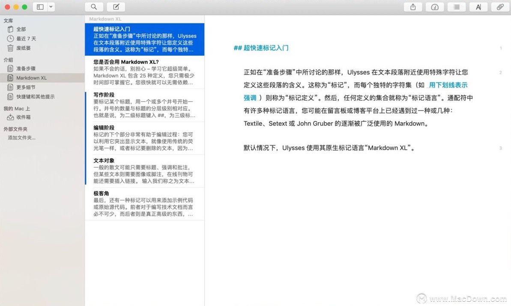Minimize the window with yellow button

16,7
